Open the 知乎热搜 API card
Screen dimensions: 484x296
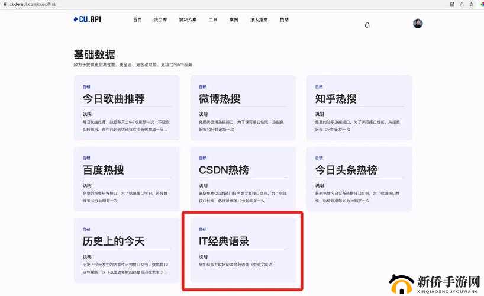(x=359, y=108)
